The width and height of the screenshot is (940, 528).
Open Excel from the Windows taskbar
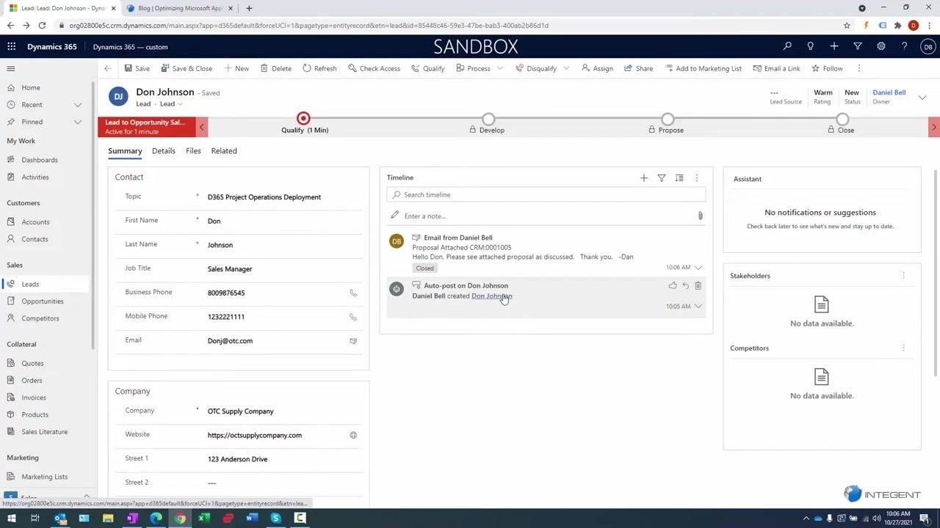203,518
